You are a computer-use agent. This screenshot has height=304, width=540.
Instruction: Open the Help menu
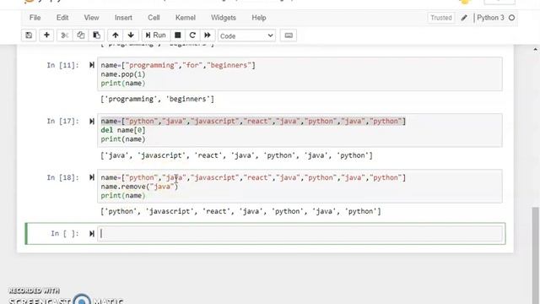pos(259,18)
